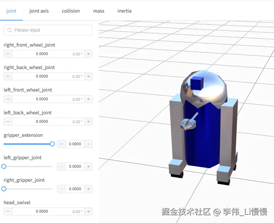
Task: Decrease right_back_wheel_joint with minus button
Action: coord(8,76)
